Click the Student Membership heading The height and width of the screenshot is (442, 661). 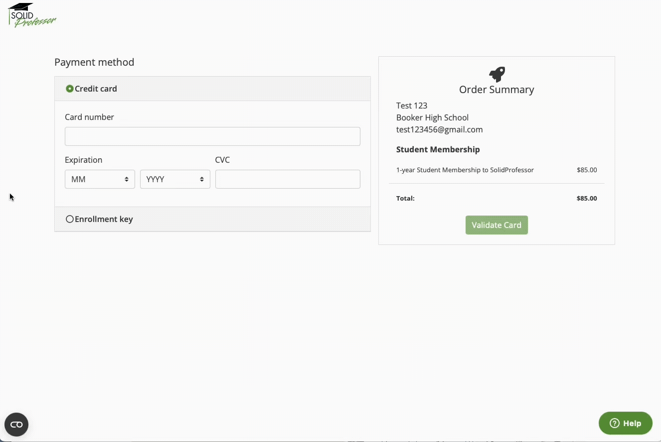pyautogui.click(x=438, y=149)
